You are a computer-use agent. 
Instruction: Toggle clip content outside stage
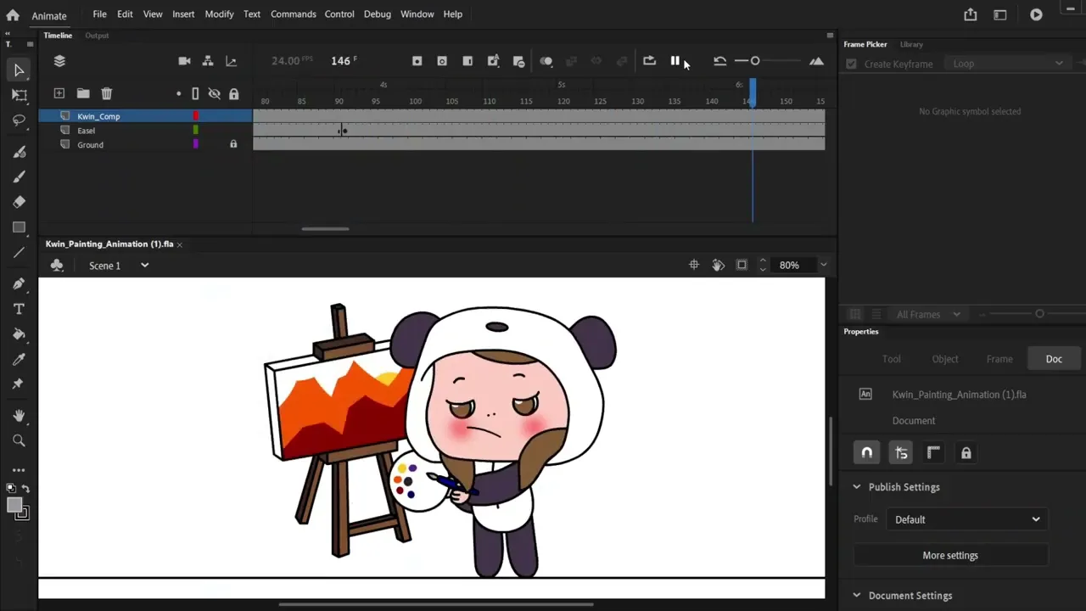pos(742,265)
